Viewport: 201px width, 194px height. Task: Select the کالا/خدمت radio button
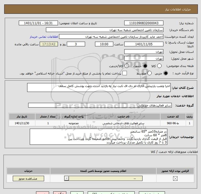coord(127,66)
